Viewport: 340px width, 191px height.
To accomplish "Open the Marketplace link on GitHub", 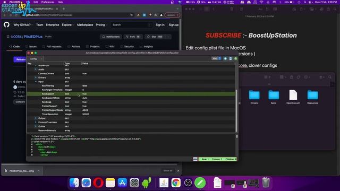I will click(x=85, y=25).
